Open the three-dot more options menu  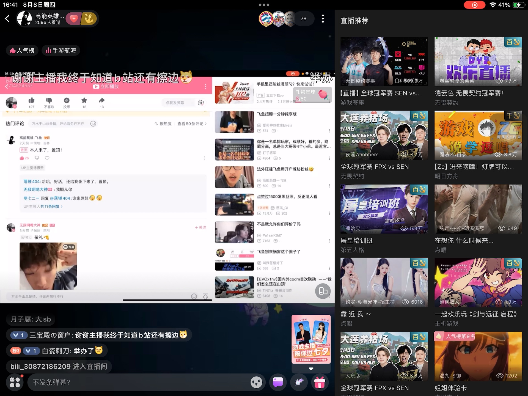(x=323, y=18)
